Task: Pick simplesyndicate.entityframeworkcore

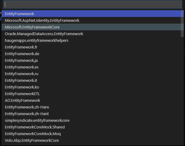Action: (x=93, y=121)
